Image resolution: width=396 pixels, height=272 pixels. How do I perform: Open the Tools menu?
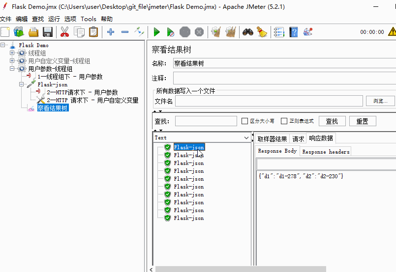point(89,19)
